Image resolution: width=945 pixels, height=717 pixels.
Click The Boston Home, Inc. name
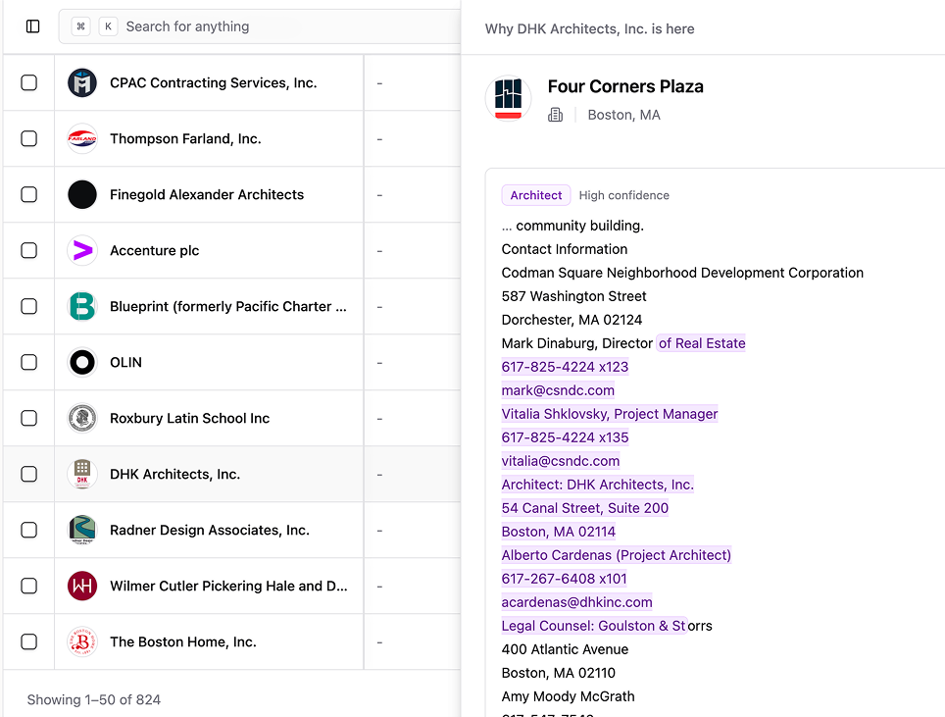[183, 641]
